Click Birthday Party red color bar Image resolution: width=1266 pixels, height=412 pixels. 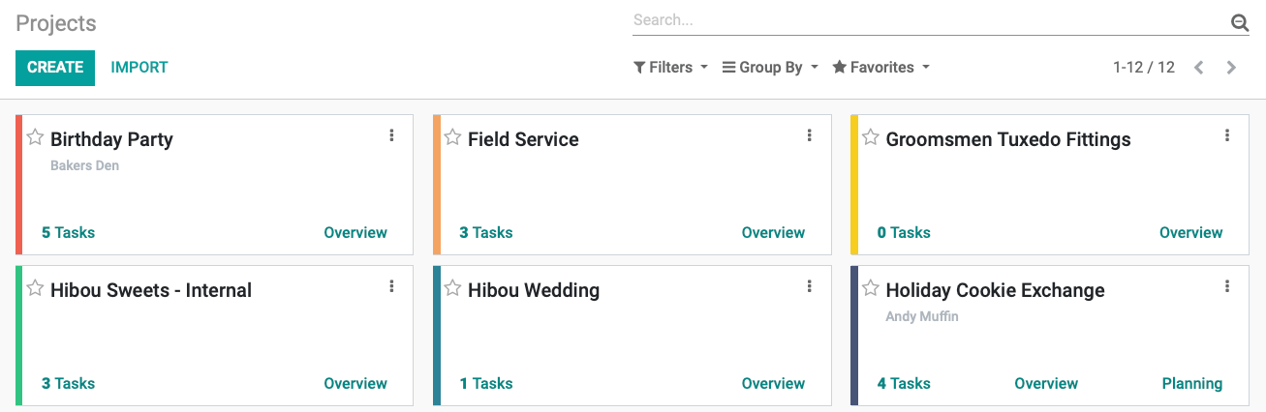click(x=18, y=185)
